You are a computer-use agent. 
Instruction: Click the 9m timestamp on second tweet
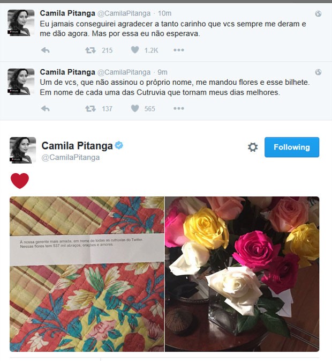pos(162,72)
